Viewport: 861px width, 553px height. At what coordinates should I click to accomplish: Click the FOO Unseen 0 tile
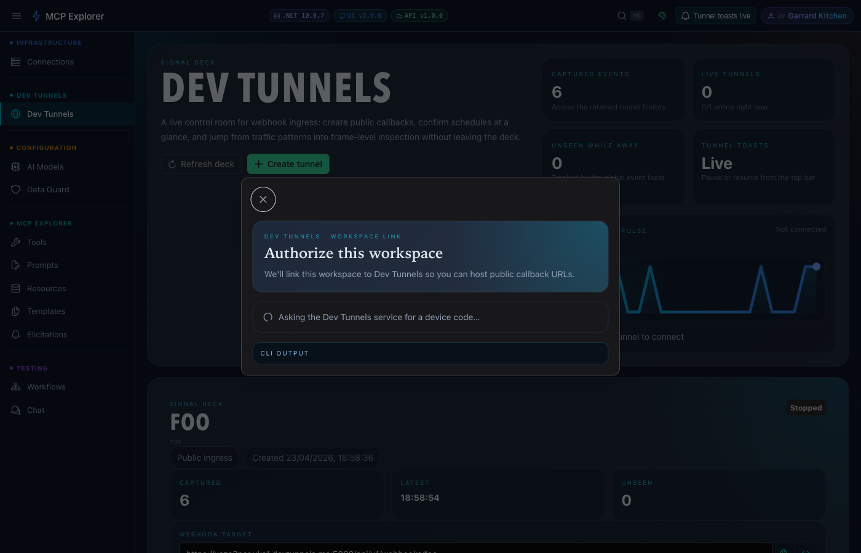[x=719, y=495]
